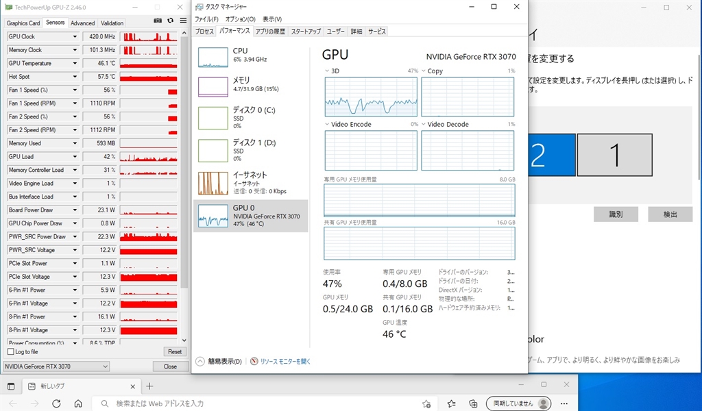702x411 pixels.
Task: Click the GPU-Z sensors scrollbar down arrow
Action: click(x=184, y=340)
